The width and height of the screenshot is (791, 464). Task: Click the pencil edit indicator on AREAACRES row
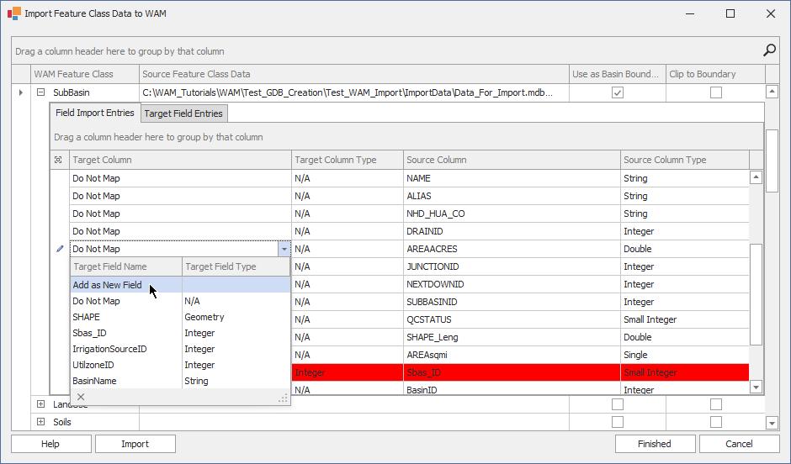60,248
